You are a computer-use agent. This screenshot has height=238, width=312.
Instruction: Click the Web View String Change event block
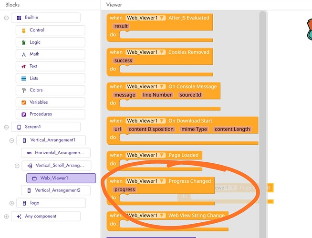167,221
